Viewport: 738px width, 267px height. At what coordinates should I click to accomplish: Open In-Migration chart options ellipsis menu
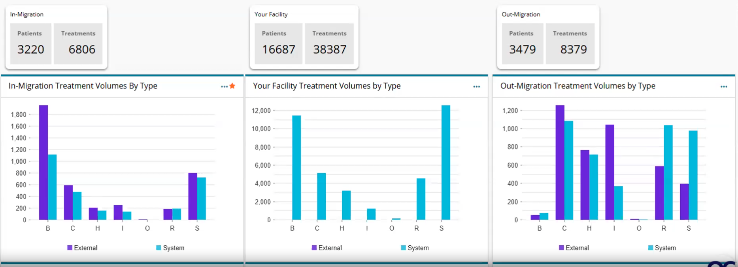224,87
